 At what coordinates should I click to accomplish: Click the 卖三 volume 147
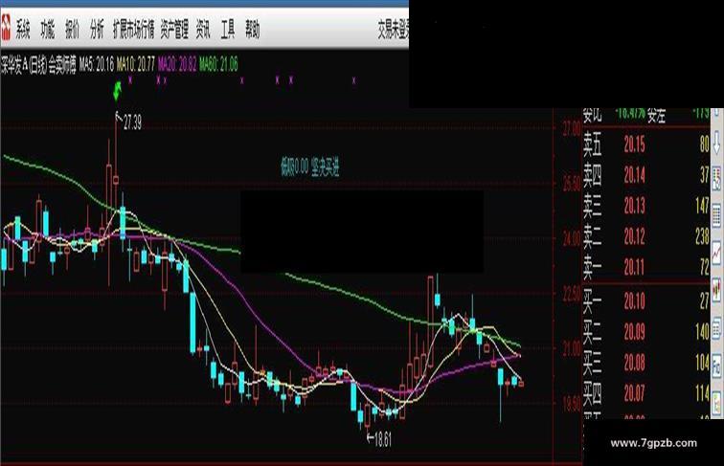pyautogui.click(x=702, y=206)
